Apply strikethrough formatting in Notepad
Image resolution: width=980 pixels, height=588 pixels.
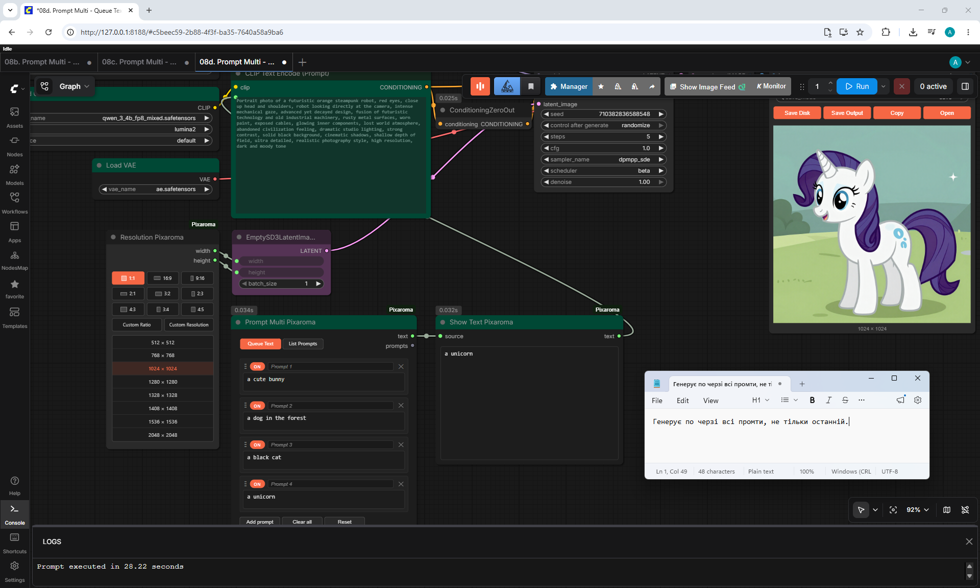845,400
